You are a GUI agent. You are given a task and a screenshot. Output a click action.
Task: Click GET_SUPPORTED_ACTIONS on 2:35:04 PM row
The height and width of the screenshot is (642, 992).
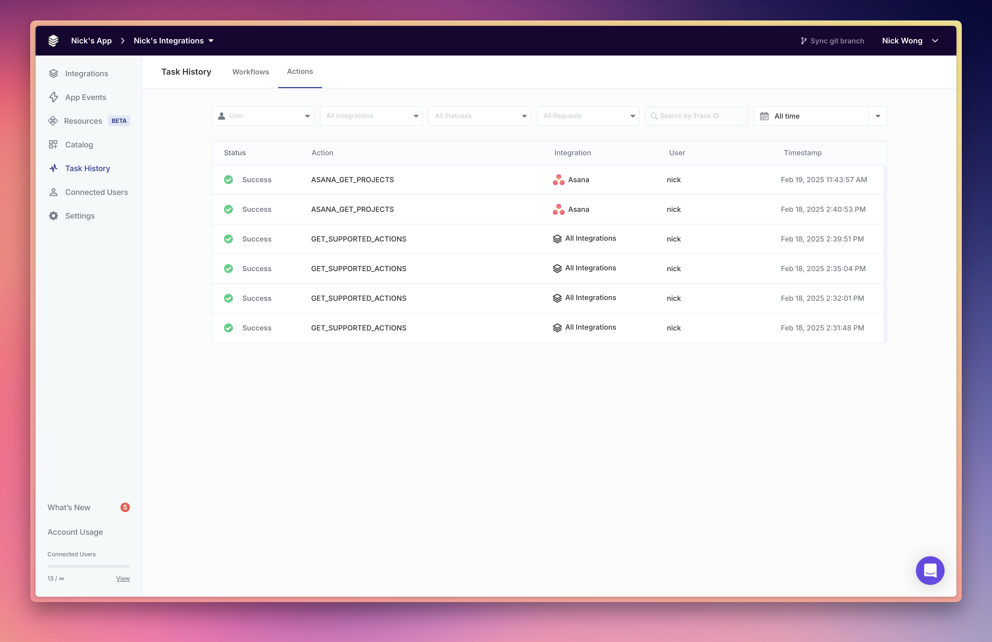(x=359, y=268)
